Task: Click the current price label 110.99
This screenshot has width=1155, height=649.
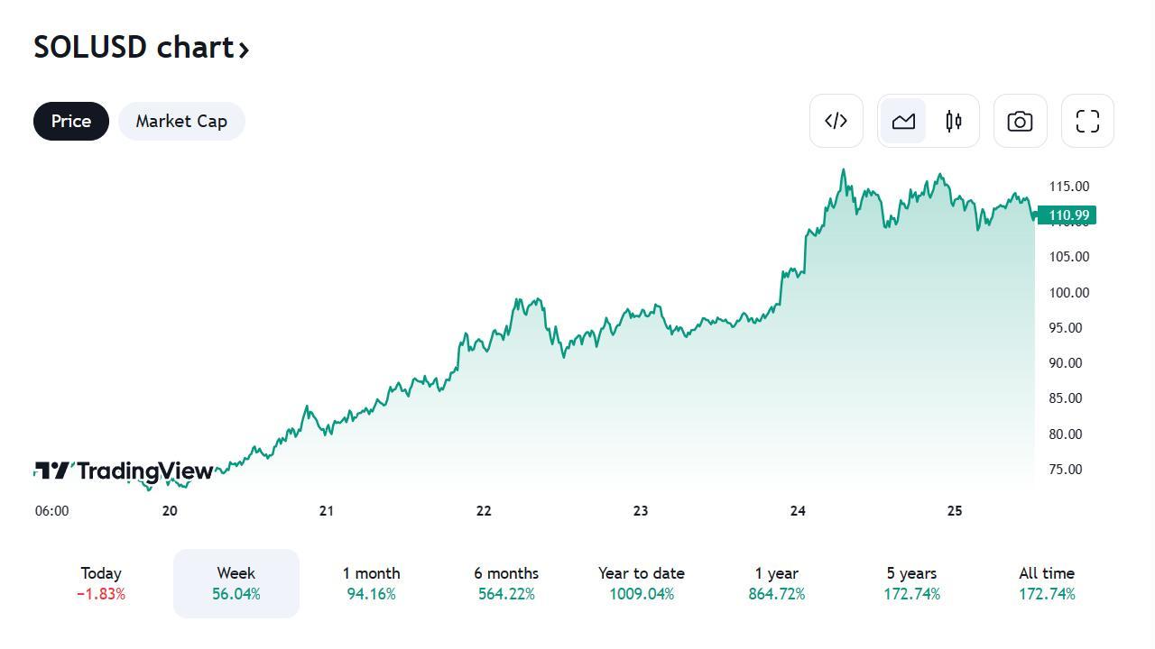Action: [x=1068, y=215]
